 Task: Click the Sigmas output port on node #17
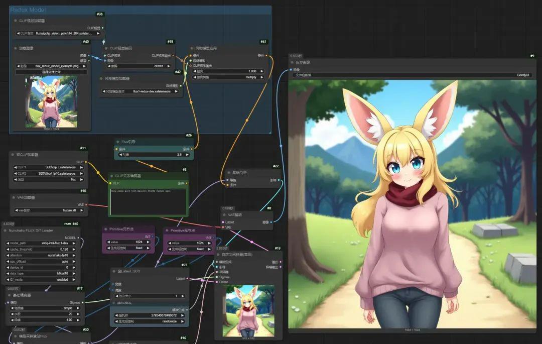(x=83, y=302)
